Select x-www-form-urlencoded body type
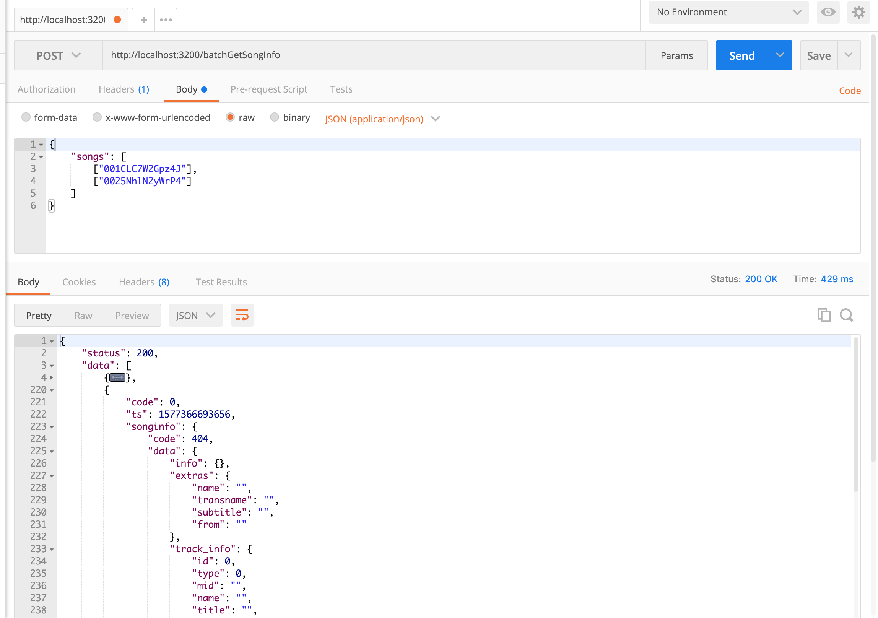 (x=97, y=117)
